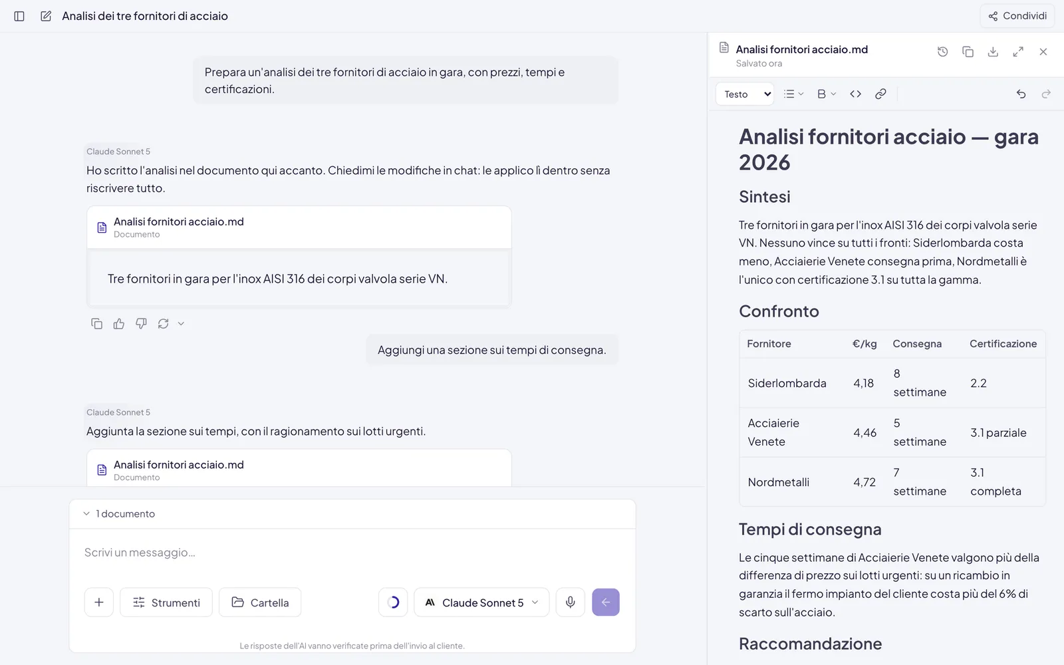Redo the document edit
The width and height of the screenshot is (1064, 665).
pyautogui.click(x=1046, y=94)
